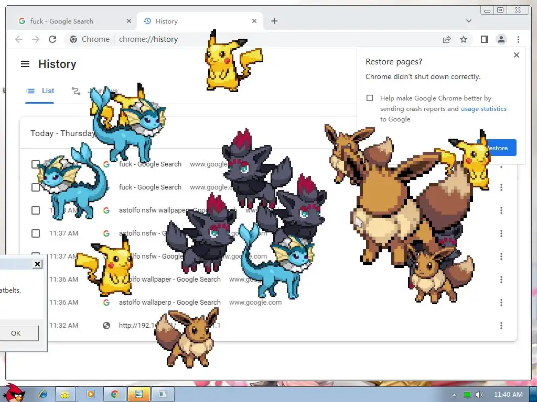537x402 pixels.
Task: Click the Angry Birds start button
Action: (x=14, y=393)
